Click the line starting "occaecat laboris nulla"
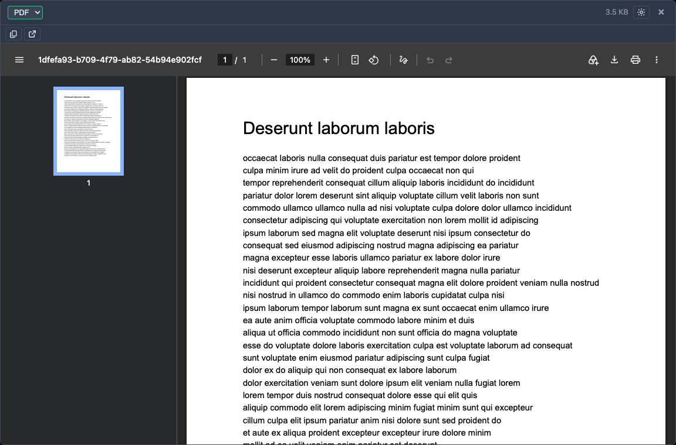 coord(381,158)
